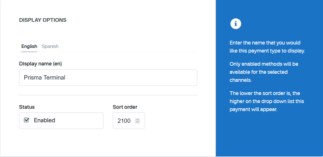Viewport: 323px width, 157px height.
Task: Increase sort order with up arrow
Action: pyautogui.click(x=137, y=119)
